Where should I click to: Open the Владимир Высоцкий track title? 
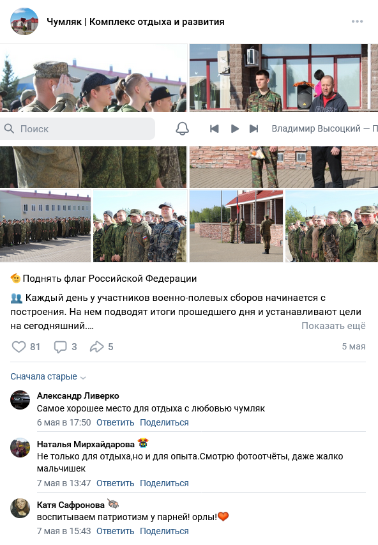[x=324, y=128]
